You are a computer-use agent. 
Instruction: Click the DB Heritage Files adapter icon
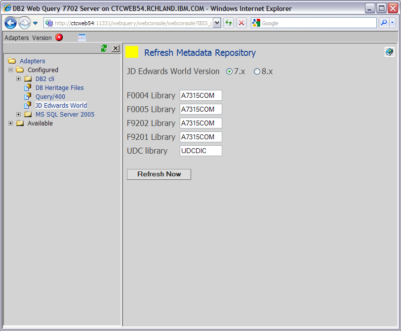tap(28, 87)
